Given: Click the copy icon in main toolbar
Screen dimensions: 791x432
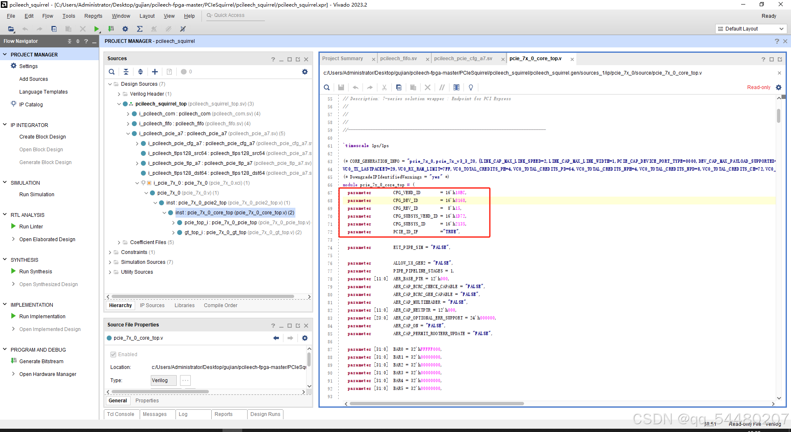Looking at the screenshot, I should point(54,29).
